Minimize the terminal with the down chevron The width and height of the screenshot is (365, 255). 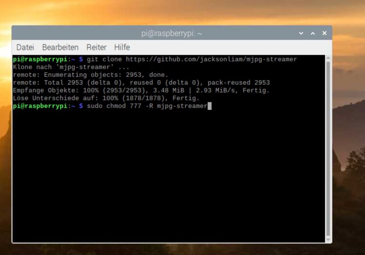[301, 33]
